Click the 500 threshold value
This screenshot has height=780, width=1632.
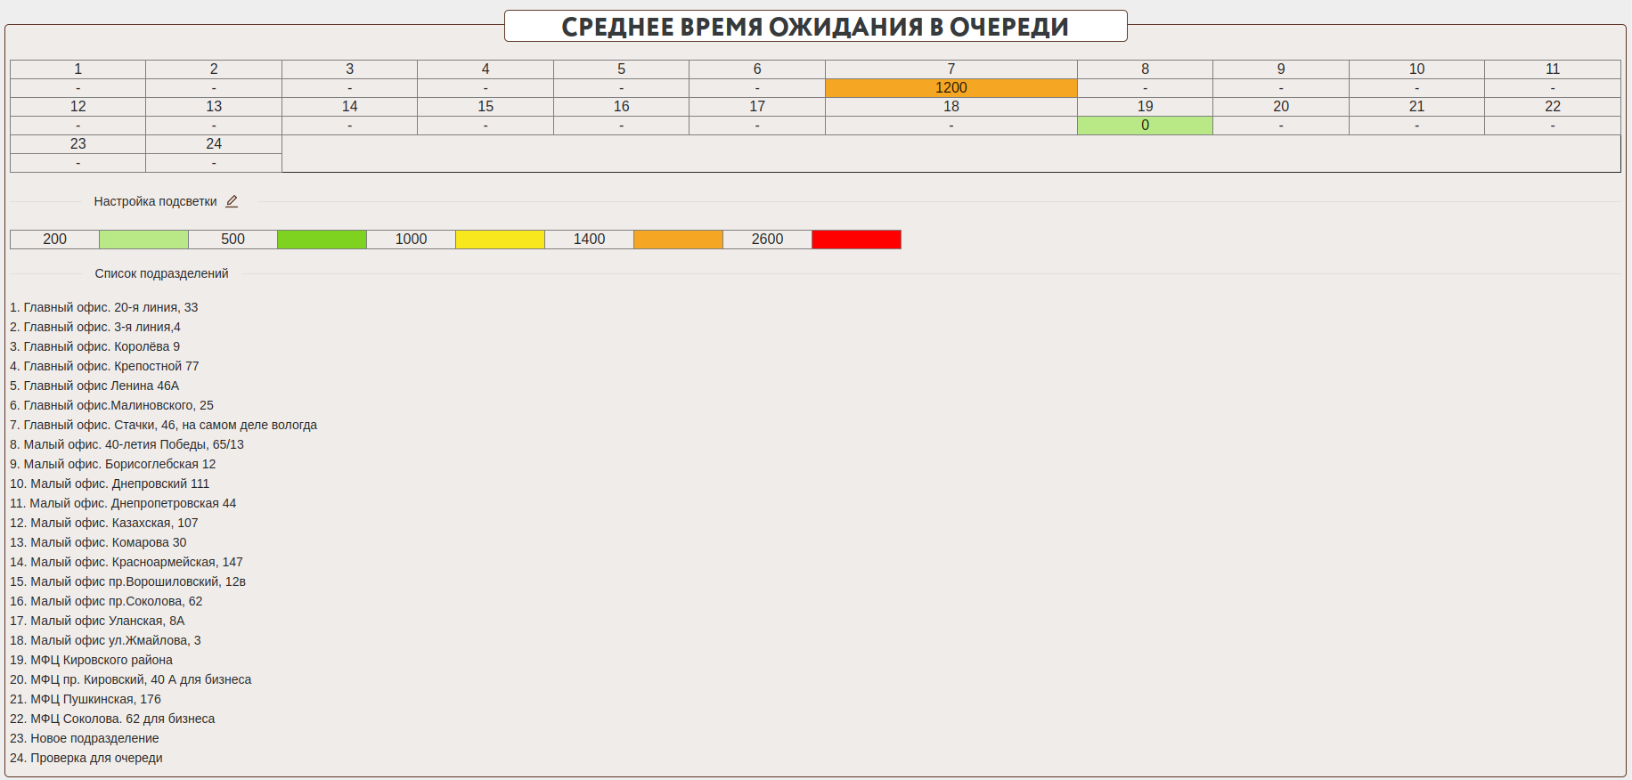pos(233,240)
